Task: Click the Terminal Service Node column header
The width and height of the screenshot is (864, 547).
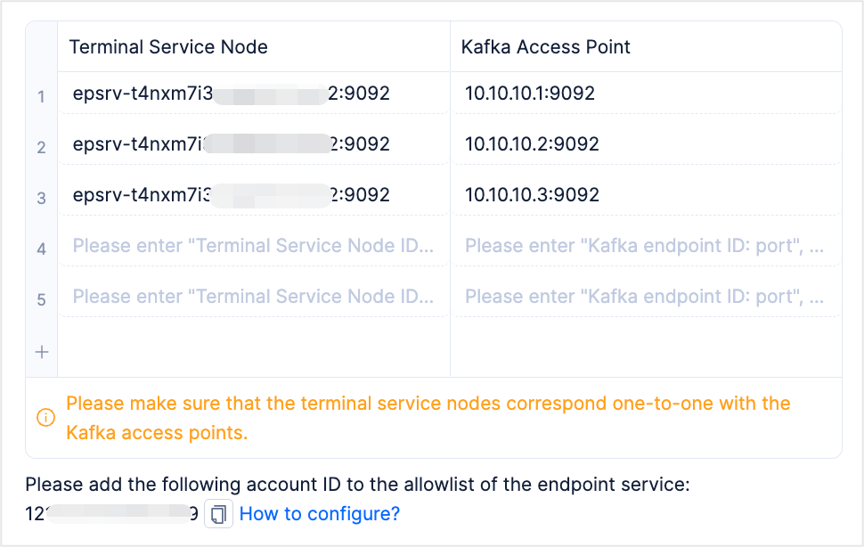Action: (x=168, y=47)
